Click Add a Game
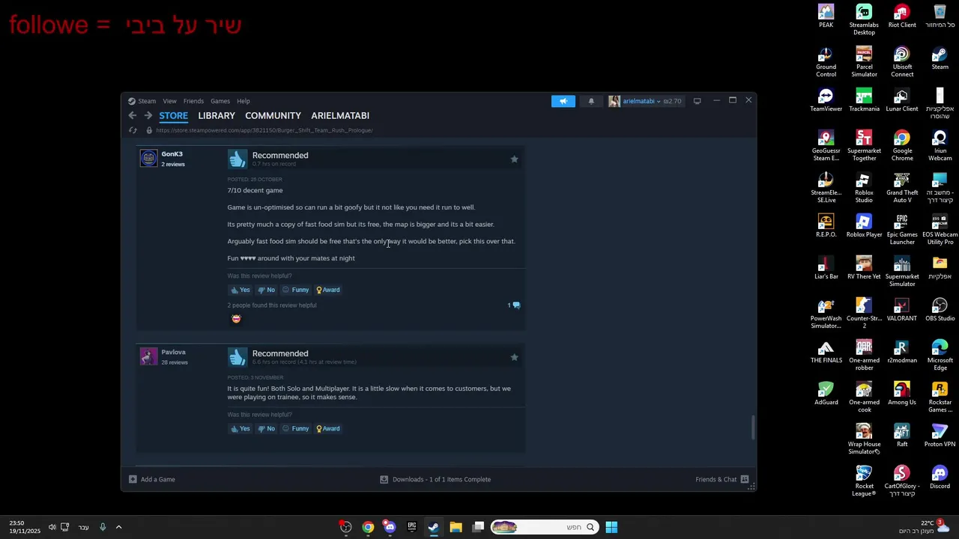The image size is (959, 539). pos(152,479)
